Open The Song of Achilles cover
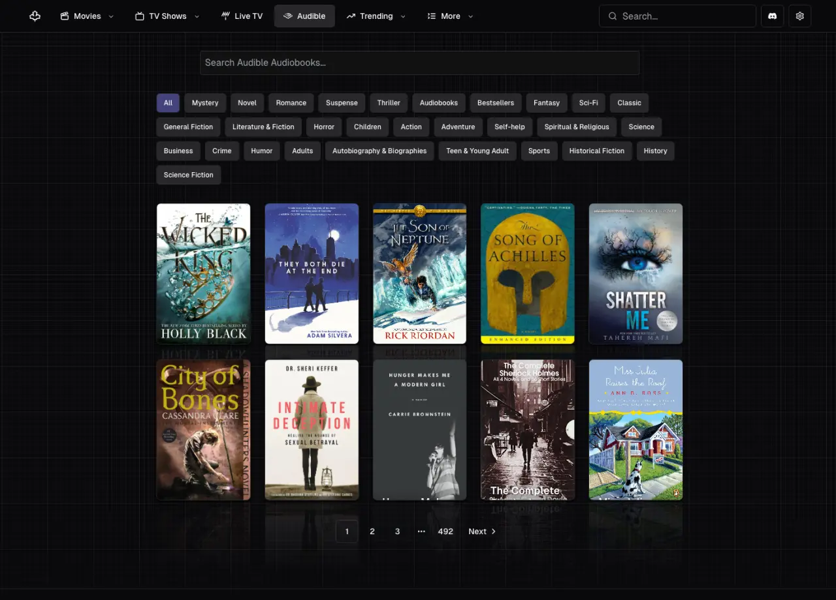The height and width of the screenshot is (600, 836). pyautogui.click(x=528, y=274)
